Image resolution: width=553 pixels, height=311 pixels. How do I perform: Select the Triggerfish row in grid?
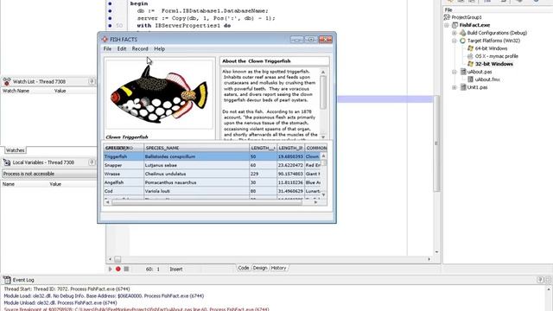[212, 156]
